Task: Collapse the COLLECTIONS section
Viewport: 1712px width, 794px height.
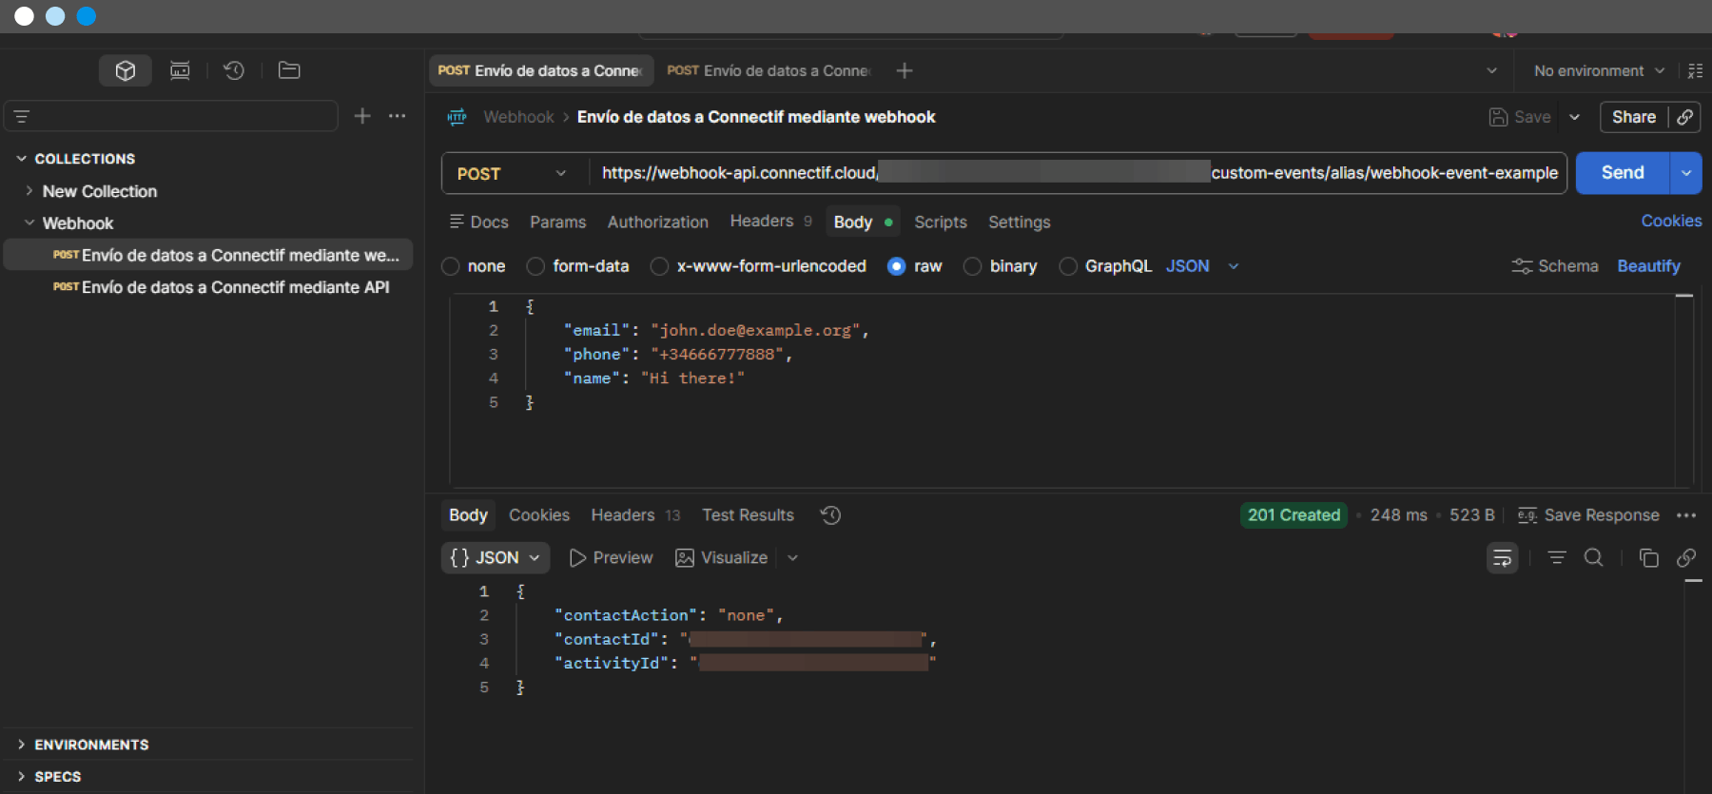Action: click(22, 159)
